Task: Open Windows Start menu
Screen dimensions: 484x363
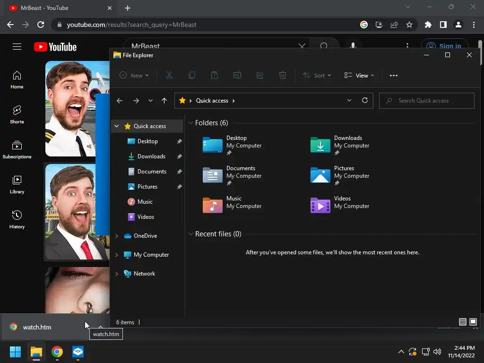Action: [15, 352]
